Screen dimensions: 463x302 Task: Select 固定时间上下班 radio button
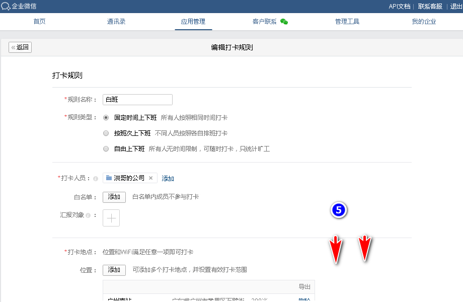pos(106,117)
